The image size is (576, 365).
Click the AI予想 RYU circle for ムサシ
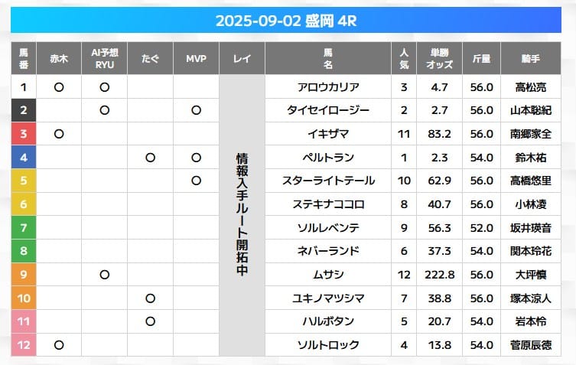(x=105, y=275)
